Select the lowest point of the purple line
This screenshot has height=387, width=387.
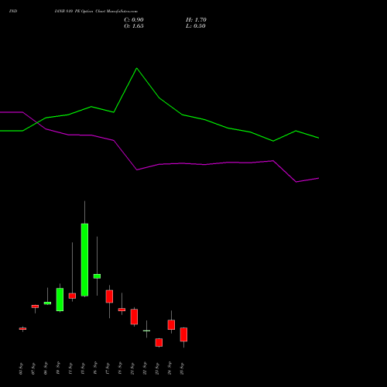296,182
